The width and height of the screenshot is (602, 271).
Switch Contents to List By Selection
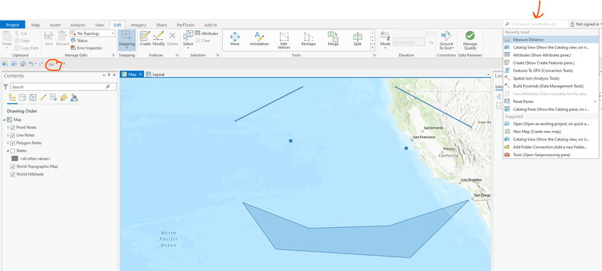pos(33,98)
